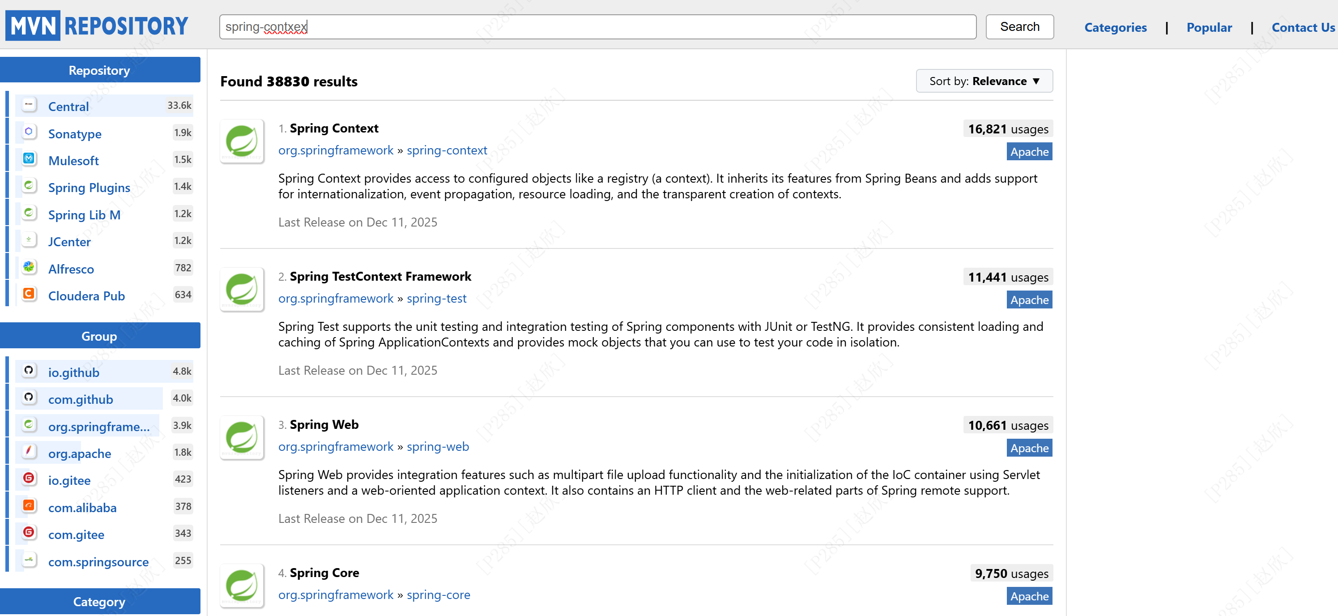The height and width of the screenshot is (616, 1338).
Task: Open the Categories navigation link
Action: (x=1115, y=28)
